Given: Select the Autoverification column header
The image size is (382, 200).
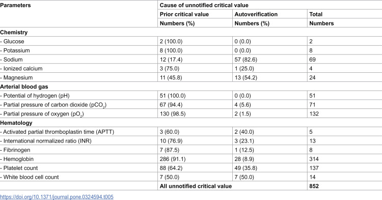Looking at the screenshot, I should click(x=256, y=14).
